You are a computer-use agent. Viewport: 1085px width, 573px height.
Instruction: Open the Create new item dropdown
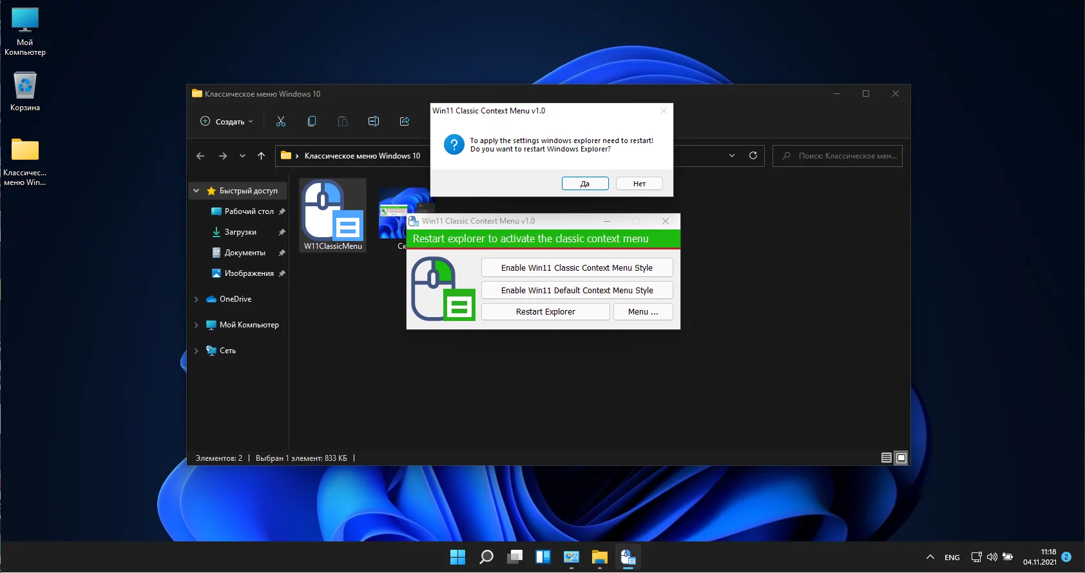tap(227, 121)
